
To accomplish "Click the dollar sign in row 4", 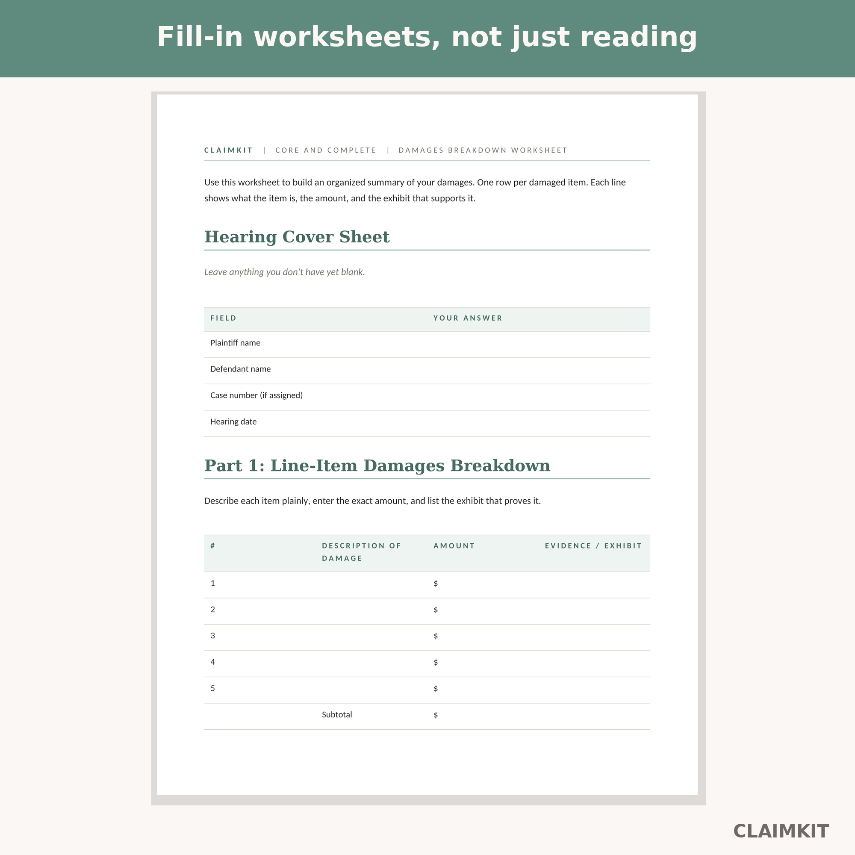I will pos(436,663).
